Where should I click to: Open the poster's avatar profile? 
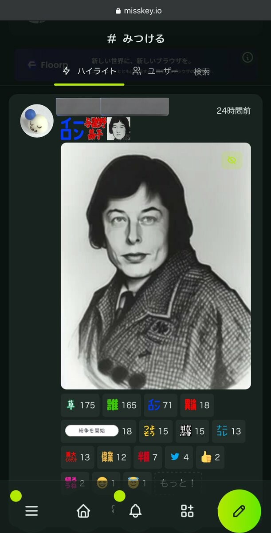(37, 121)
